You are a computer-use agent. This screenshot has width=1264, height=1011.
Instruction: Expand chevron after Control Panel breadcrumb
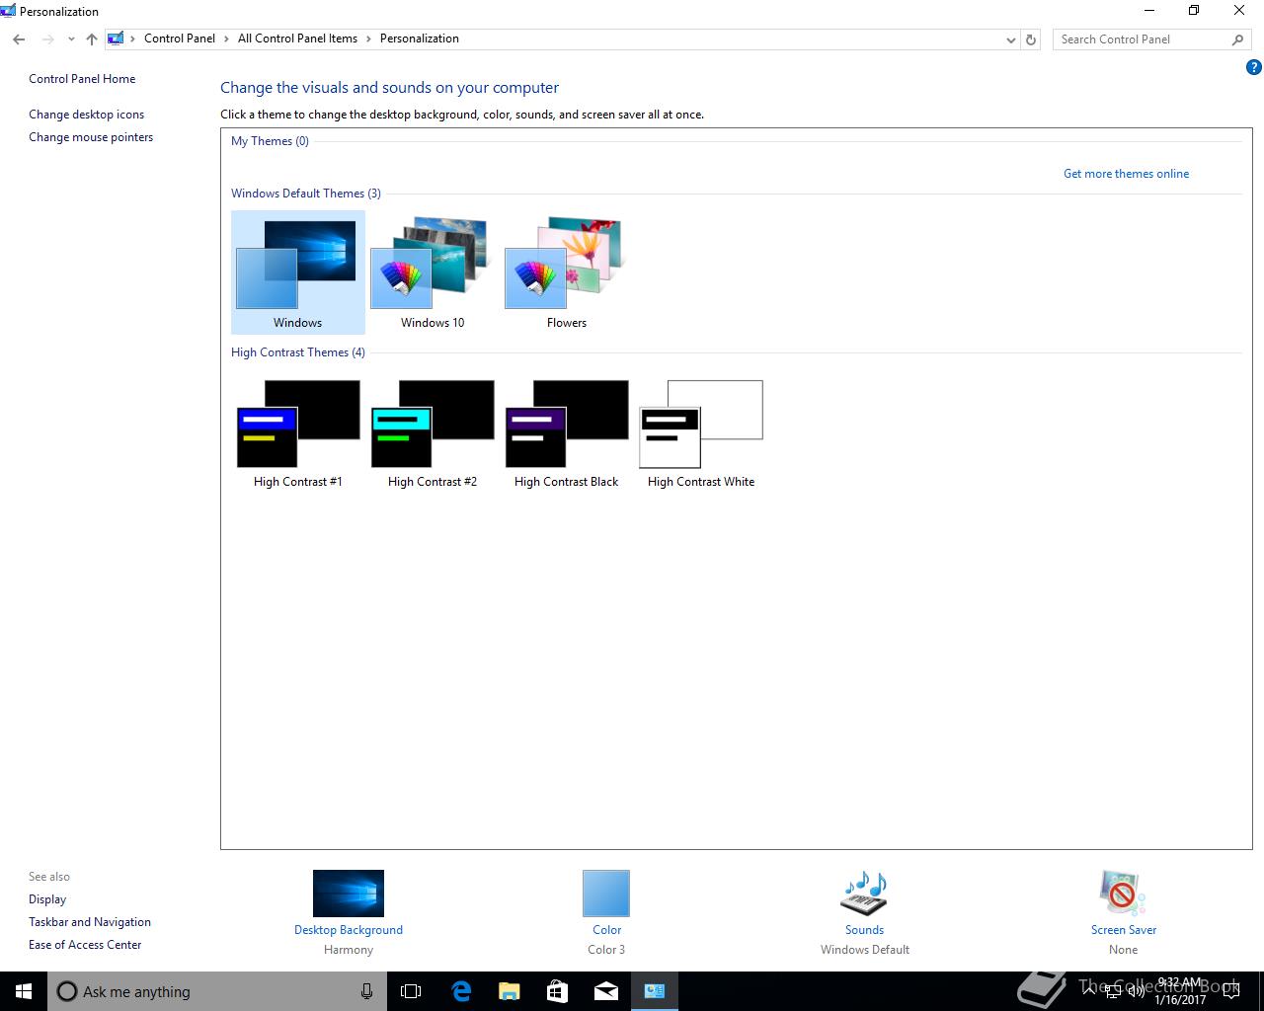226,39
